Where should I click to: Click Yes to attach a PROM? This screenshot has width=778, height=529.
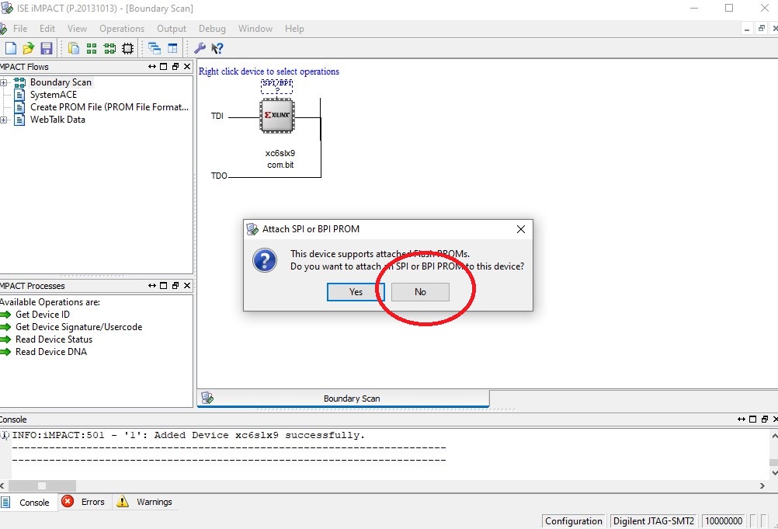pos(356,292)
